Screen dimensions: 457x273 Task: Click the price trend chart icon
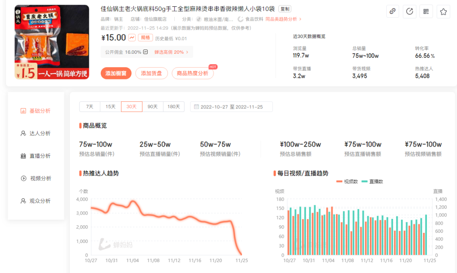pos(132,38)
